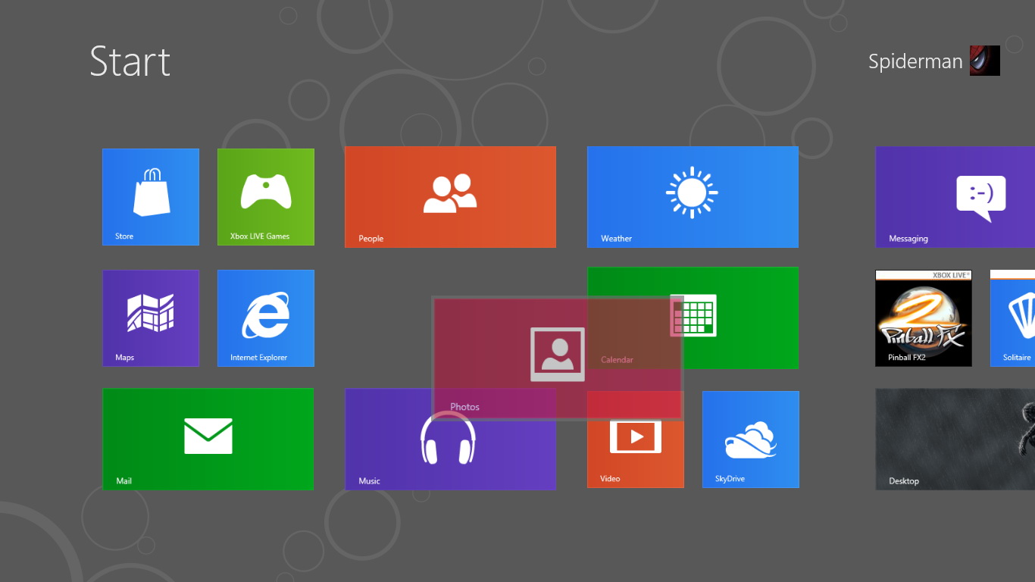The width and height of the screenshot is (1035, 582).
Task: Click the Spiderman user account name
Action: point(915,61)
